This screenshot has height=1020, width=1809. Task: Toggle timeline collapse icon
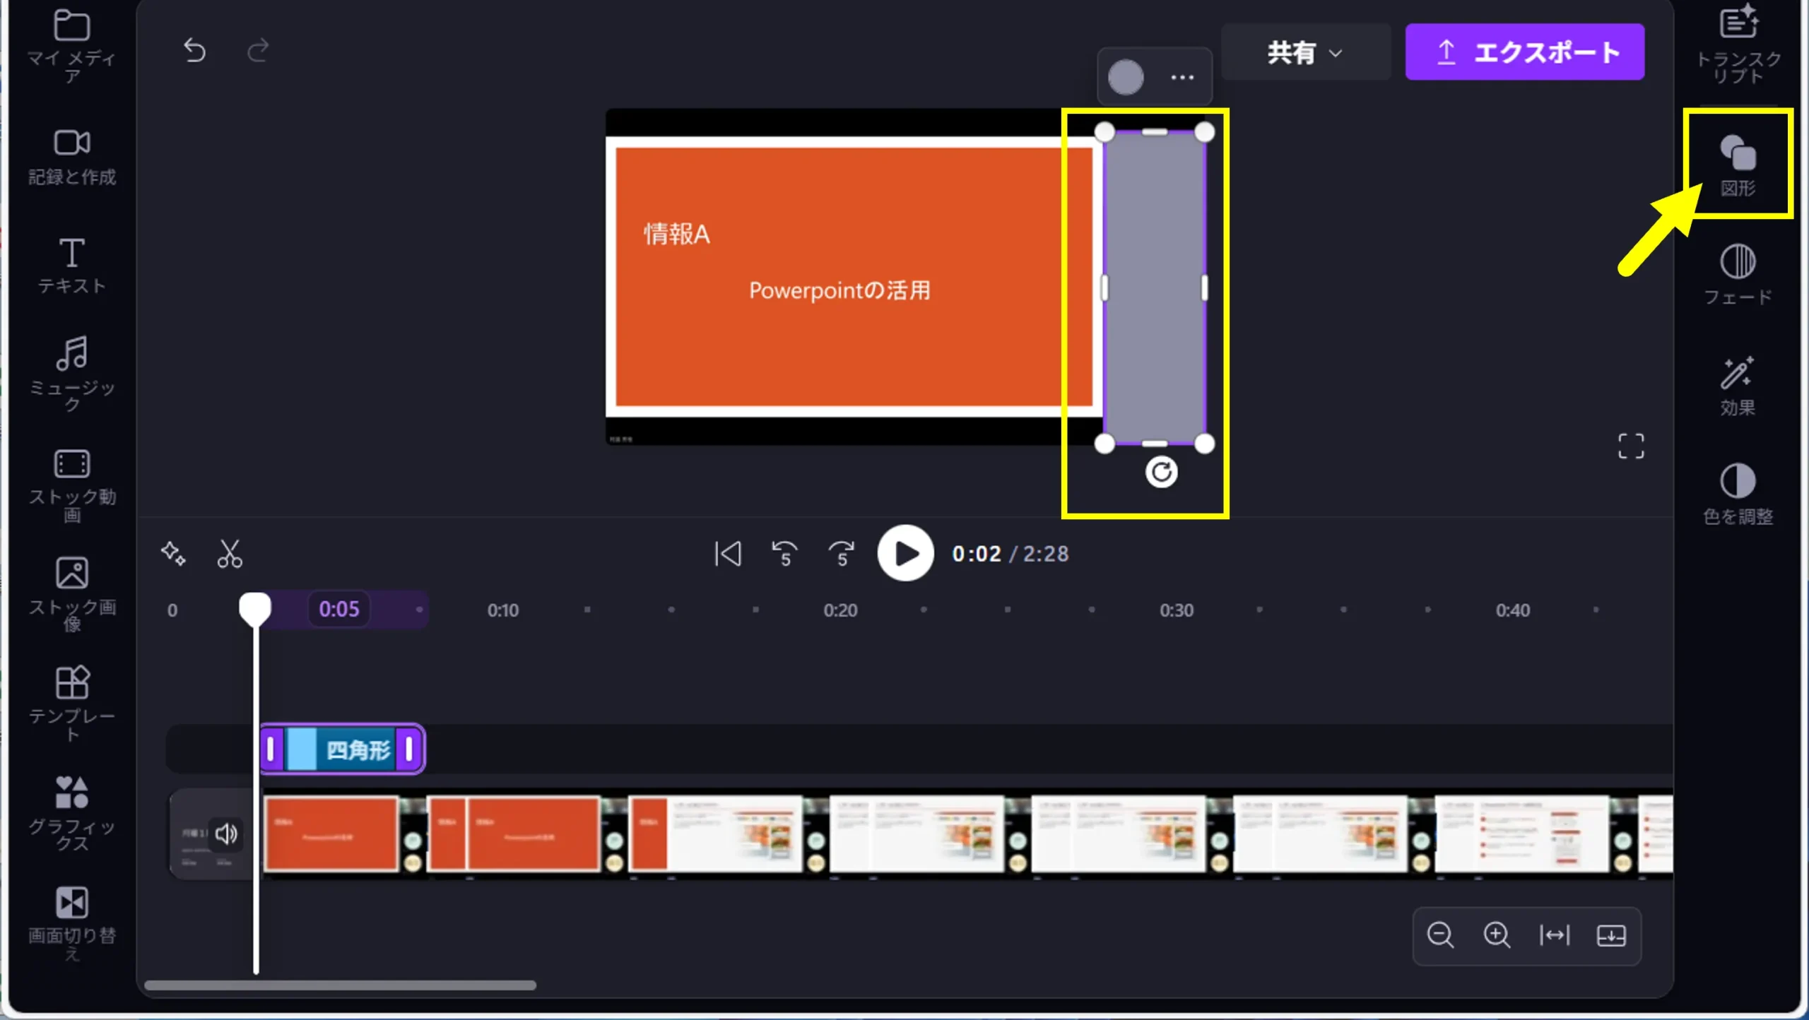click(x=1611, y=936)
